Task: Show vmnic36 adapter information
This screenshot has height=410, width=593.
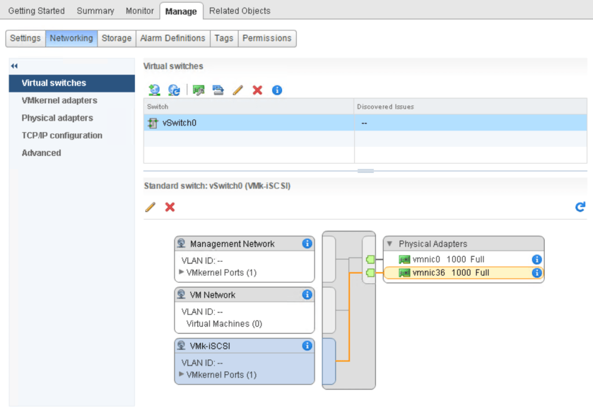Action: click(x=537, y=273)
